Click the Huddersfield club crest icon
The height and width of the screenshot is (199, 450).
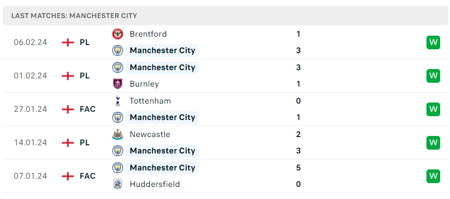pyautogui.click(x=117, y=184)
